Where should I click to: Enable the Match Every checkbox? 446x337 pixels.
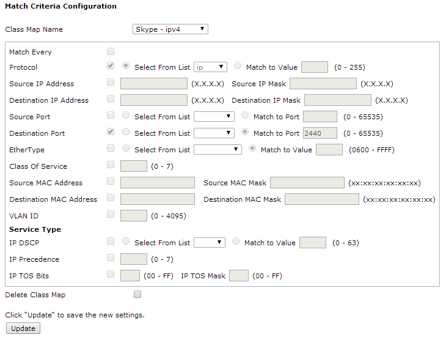(x=111, y=51)
